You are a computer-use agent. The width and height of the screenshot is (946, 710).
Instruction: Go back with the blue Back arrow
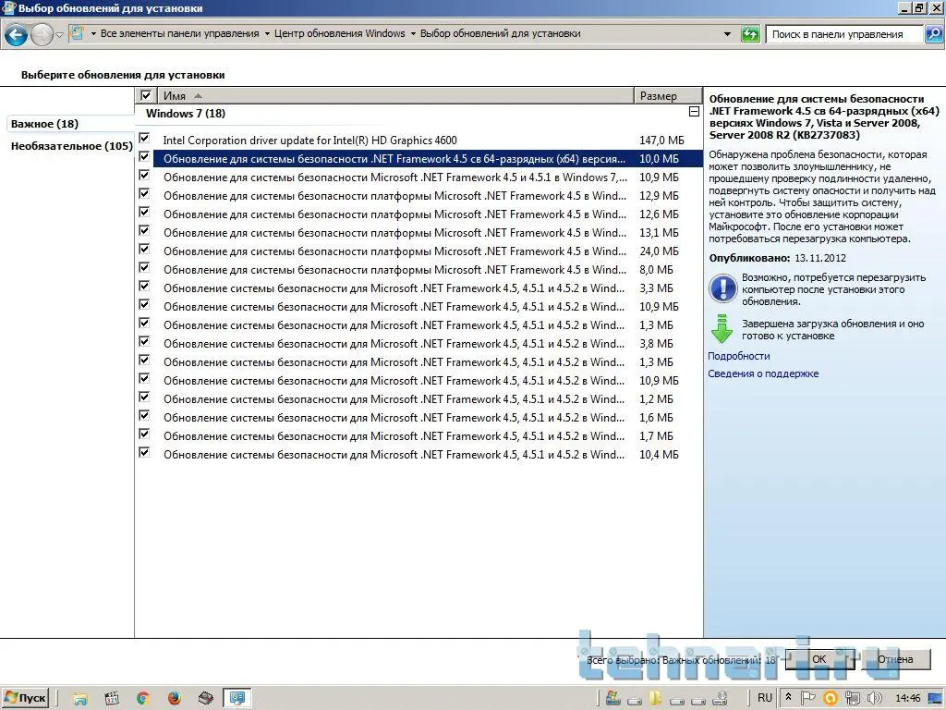click(17, 35)
